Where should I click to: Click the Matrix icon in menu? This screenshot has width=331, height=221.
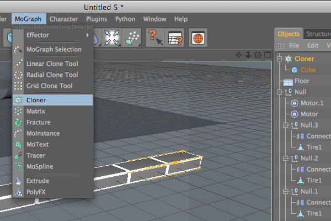click(x=18, y=111)
